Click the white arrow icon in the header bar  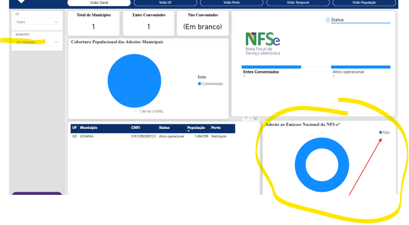click(21, 2)
